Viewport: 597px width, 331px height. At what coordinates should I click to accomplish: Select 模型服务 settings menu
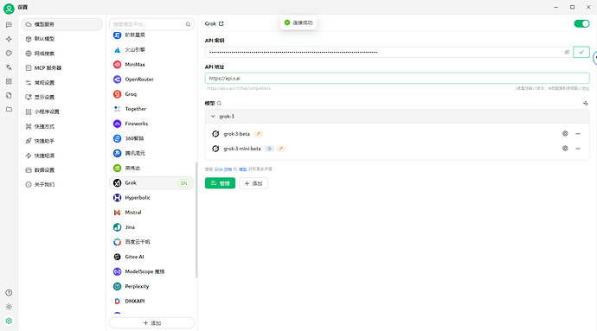[62, 24]
